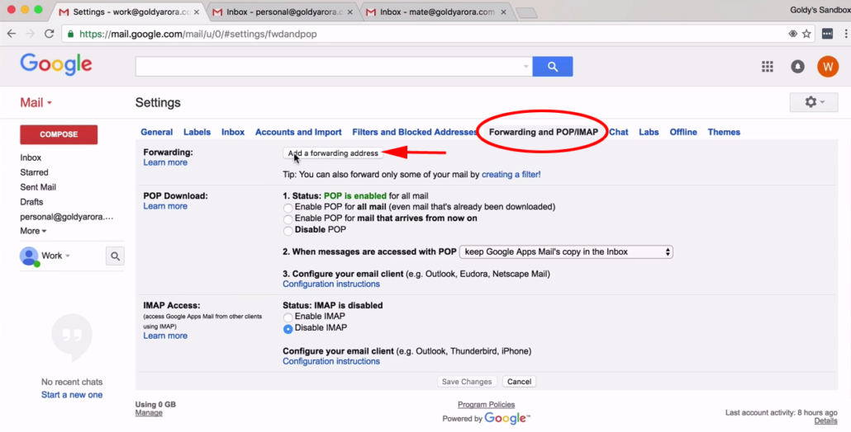Open the Themes settings tab
The height and width of the screenshot is (432, 851).
pos(724,132)
